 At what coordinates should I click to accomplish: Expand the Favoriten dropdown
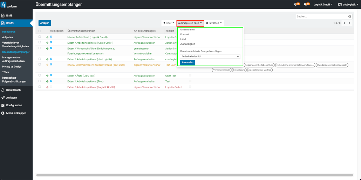214,23
